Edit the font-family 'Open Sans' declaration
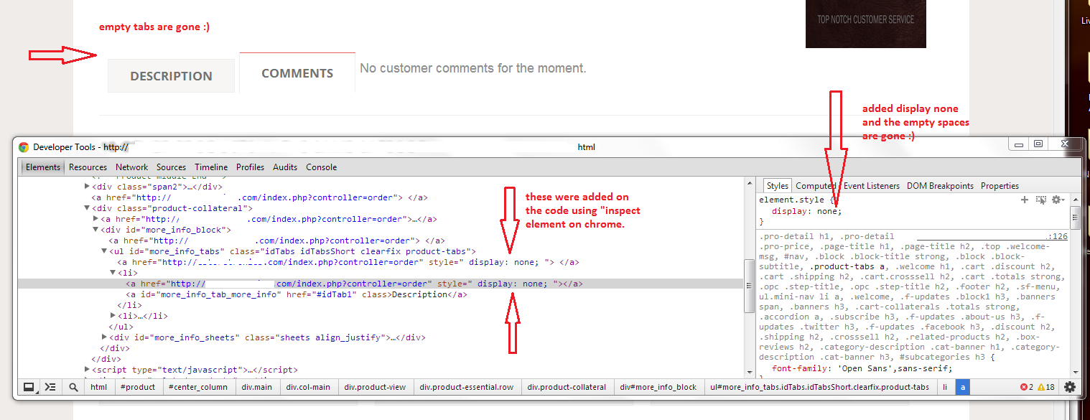Viewport: 1090px width, 420px height. (861, 368)
